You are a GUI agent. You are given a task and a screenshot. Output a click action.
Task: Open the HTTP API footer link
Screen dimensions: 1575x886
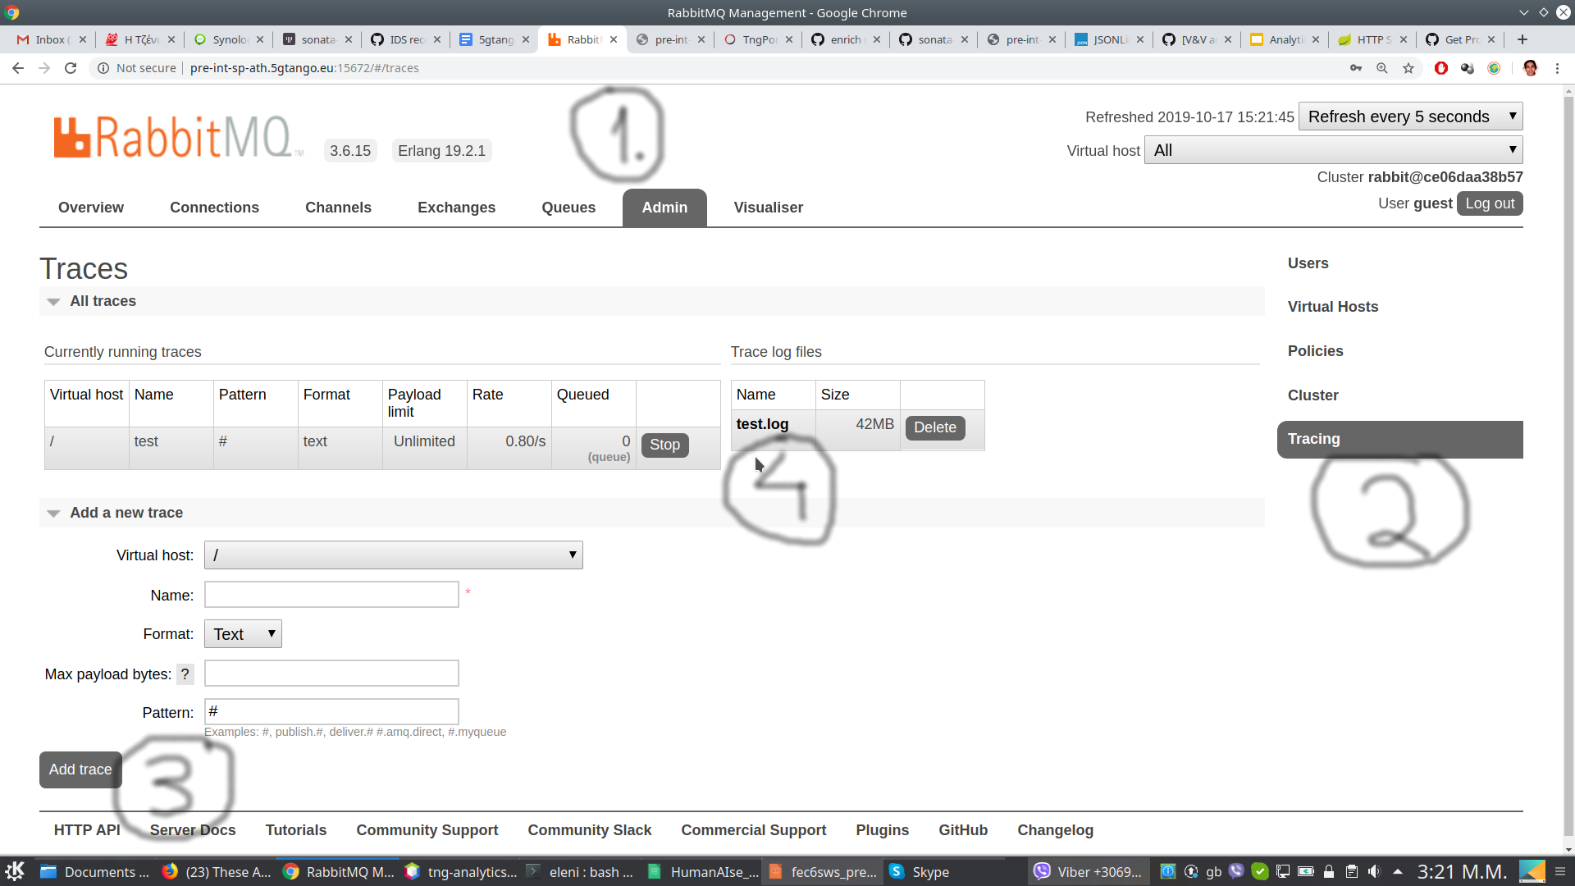pyautogui.click(x=87, y=830)
